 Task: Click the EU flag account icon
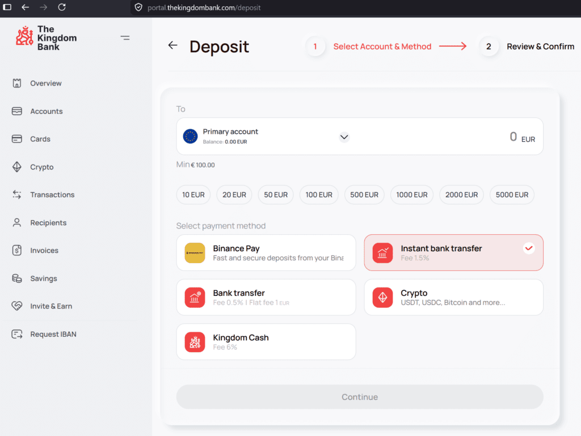pyautogui.click(x=191, y=137)
